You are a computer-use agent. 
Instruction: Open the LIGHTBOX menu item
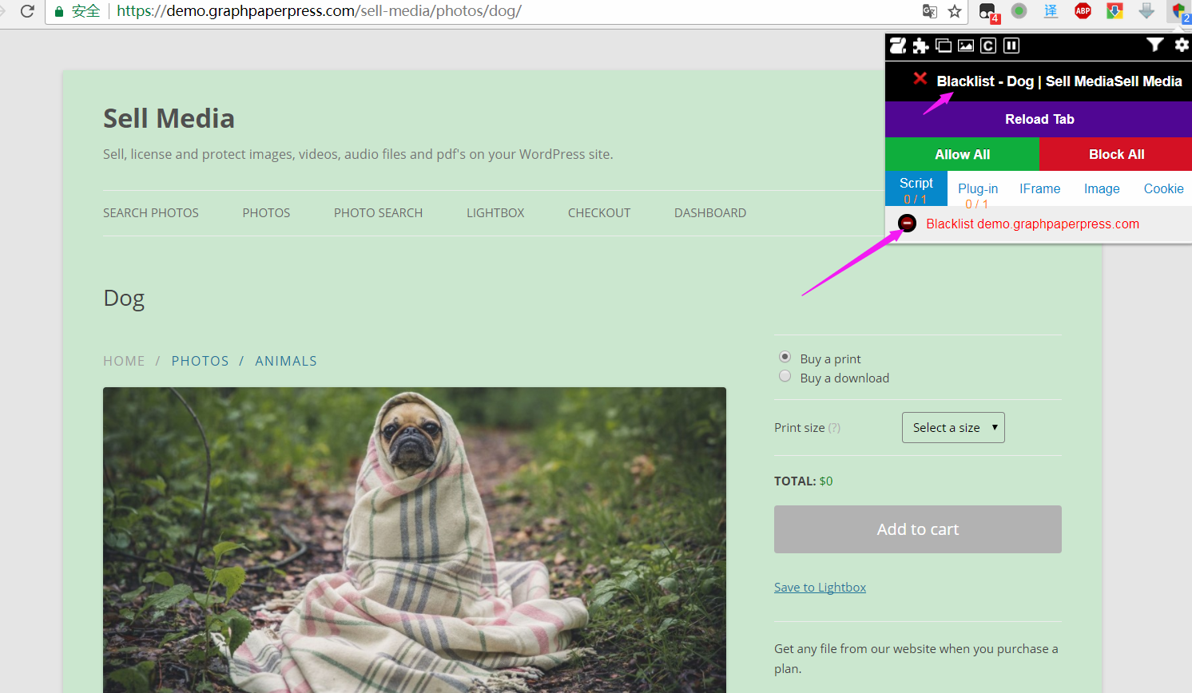[495, 212]
